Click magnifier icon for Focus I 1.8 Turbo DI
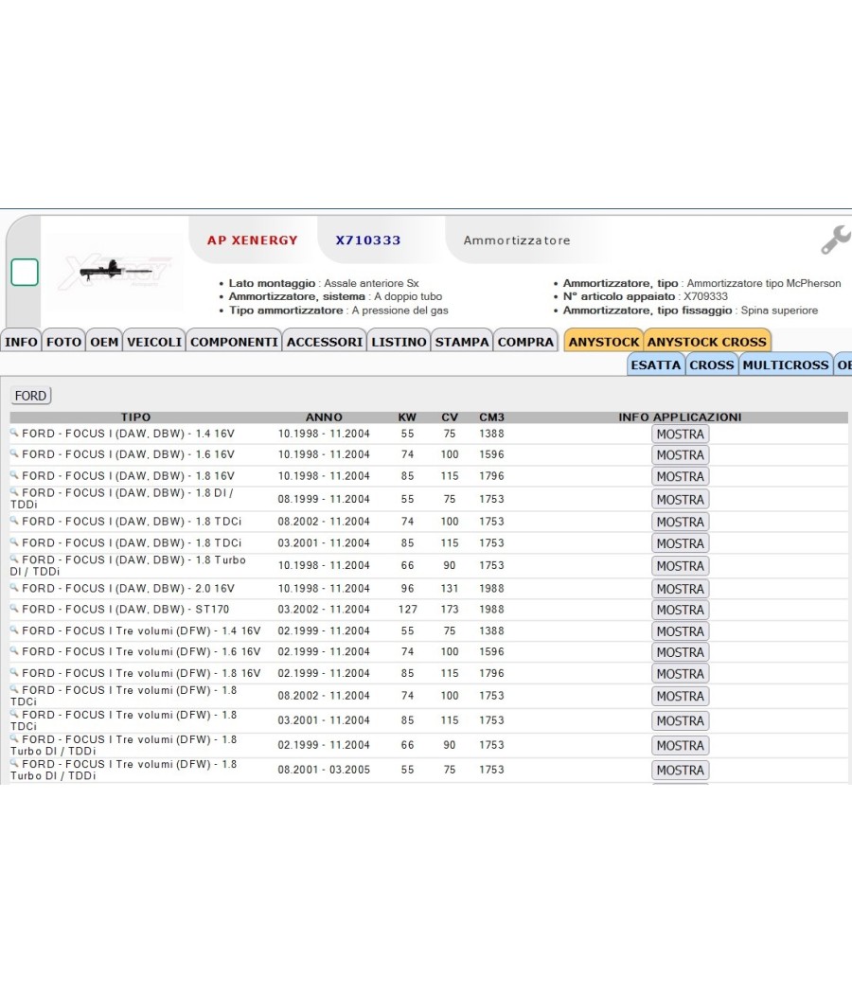 [x=14, y=559]
